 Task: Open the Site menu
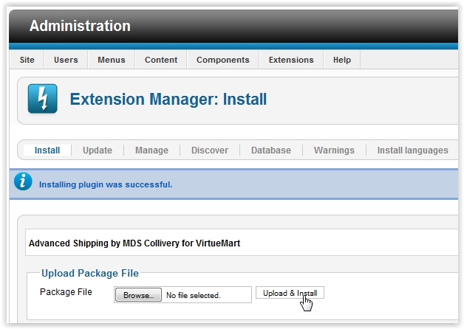pyautogui.click(x=27, y=60)
